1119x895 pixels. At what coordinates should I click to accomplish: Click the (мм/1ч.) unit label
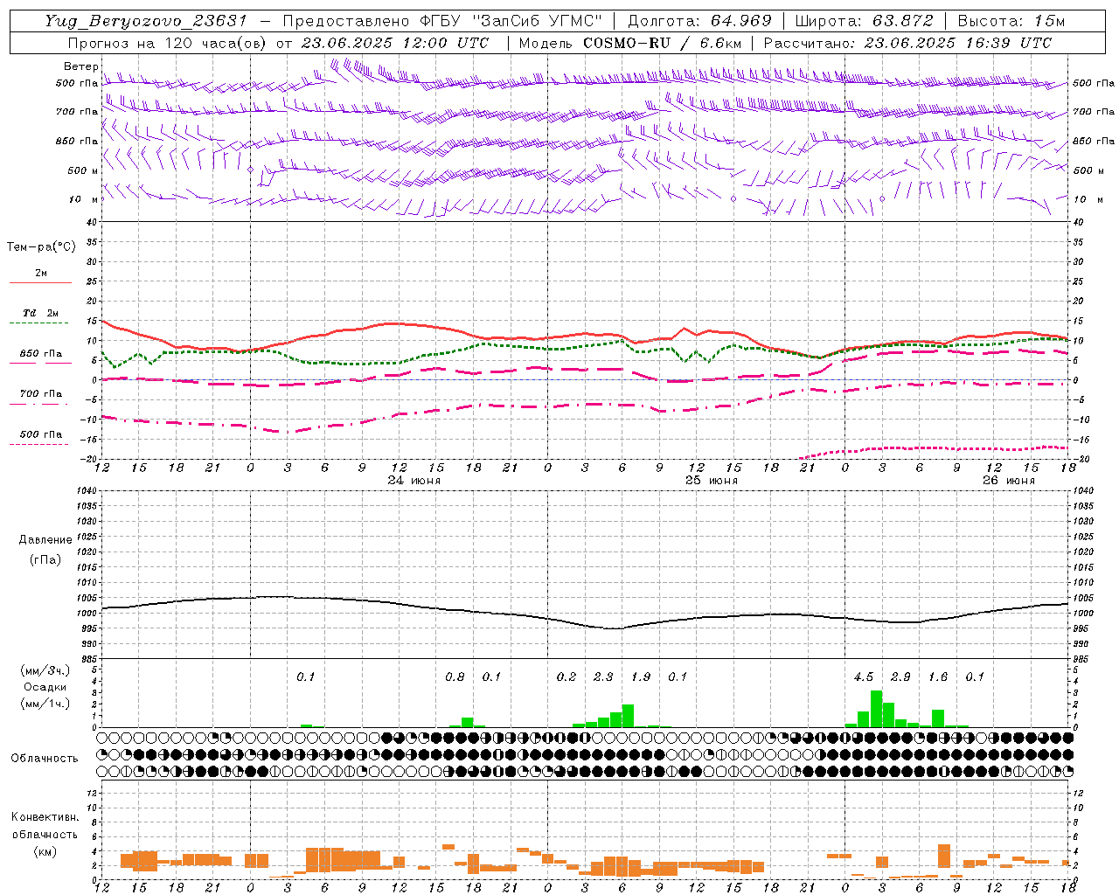tap(45, 704)
